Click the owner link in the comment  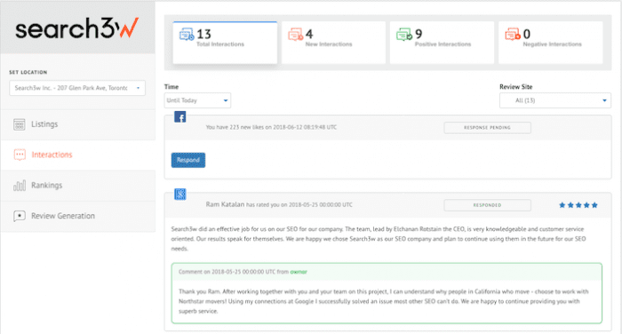(299, 272)
